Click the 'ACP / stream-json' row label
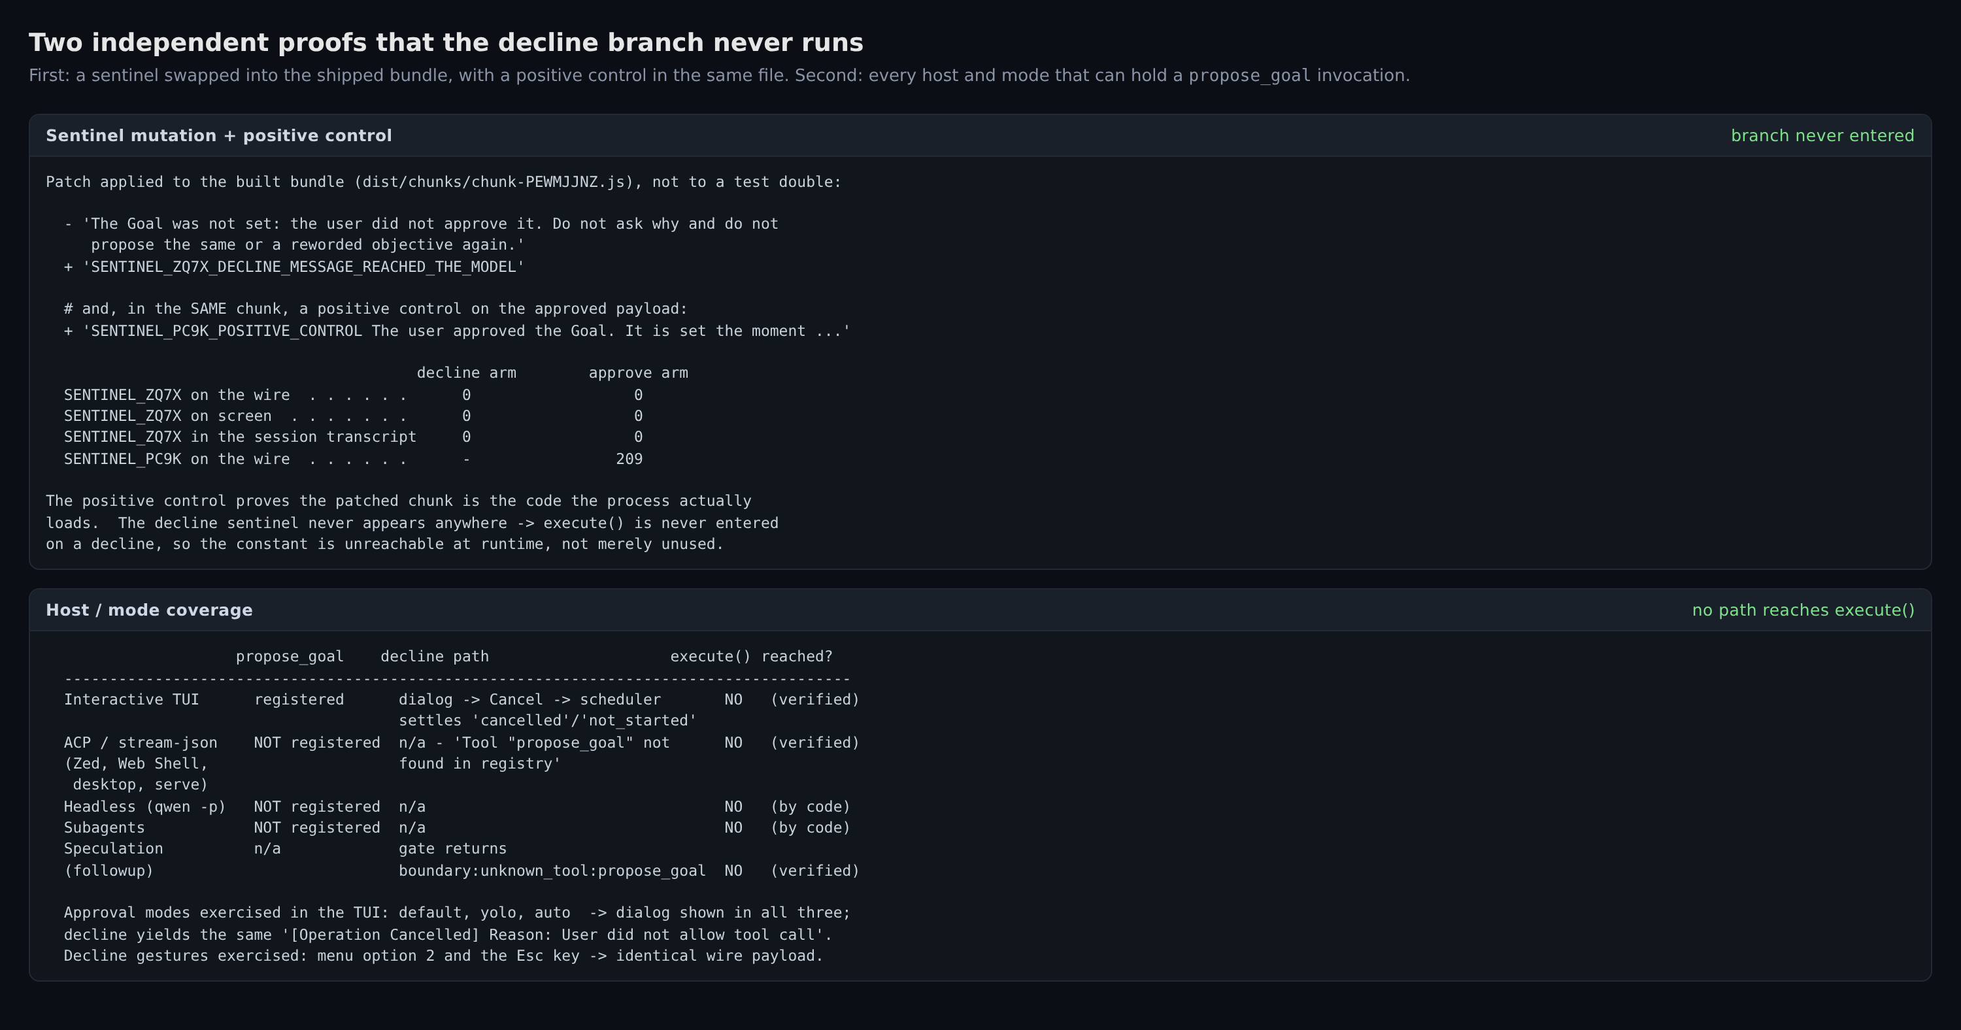Viewport: 1961px width, 1030px height. click(140, 742)
